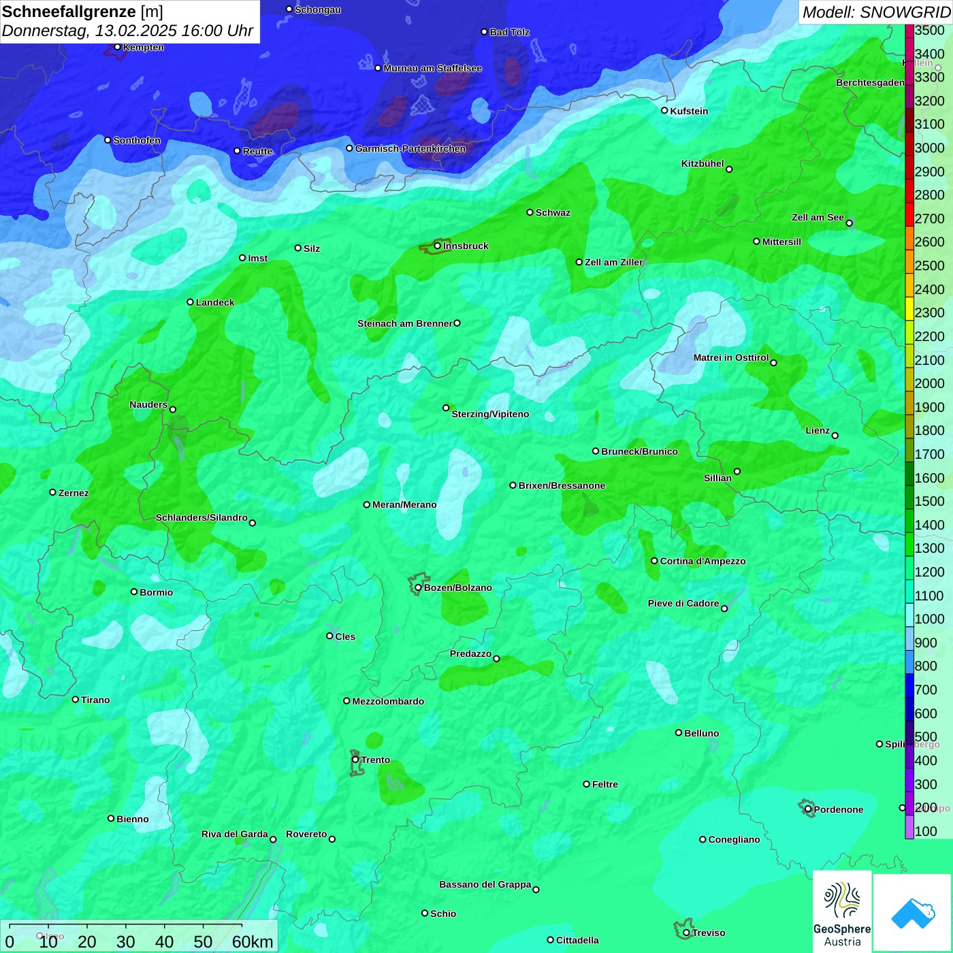This screenshot has width=953, height=953.
Task: Click the 'Cles' label
Action: point(345,636)
